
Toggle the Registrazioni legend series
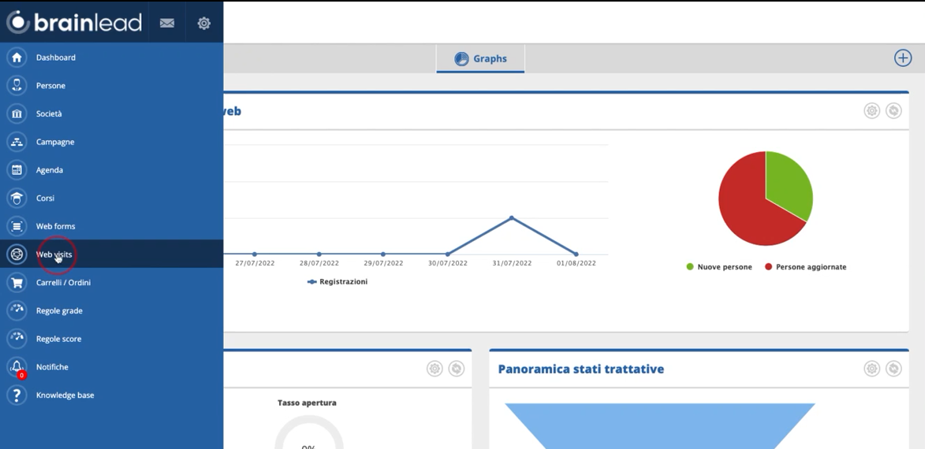[x=338, y=282]
